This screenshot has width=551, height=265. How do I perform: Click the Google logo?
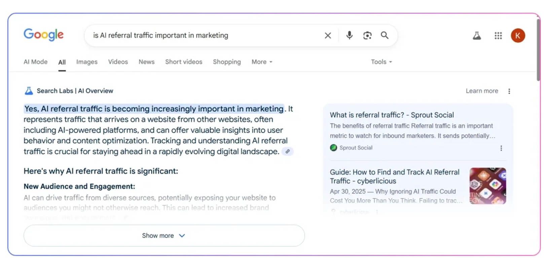coord(43,35)
